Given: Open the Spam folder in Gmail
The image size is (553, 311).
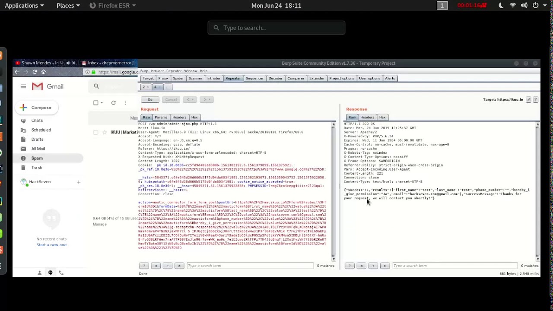Looking at the screenshot, I should pyautogui.click(x=37, y=159).
